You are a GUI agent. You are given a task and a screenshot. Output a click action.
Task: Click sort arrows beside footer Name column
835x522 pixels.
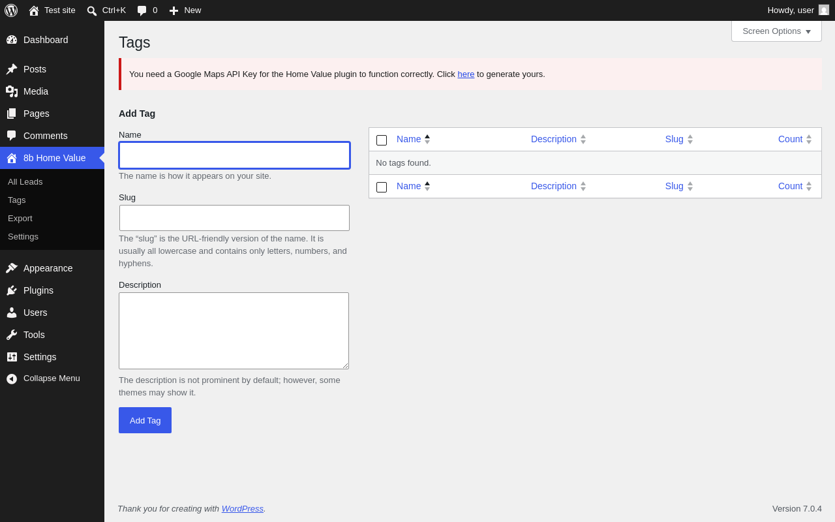(427, 187)
